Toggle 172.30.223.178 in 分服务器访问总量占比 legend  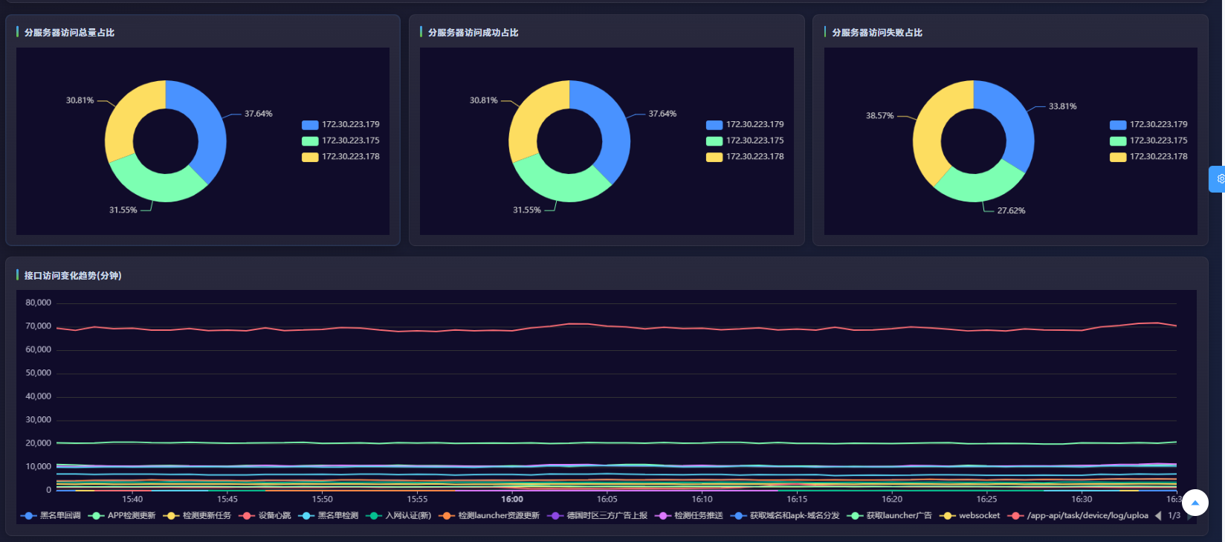340,157
